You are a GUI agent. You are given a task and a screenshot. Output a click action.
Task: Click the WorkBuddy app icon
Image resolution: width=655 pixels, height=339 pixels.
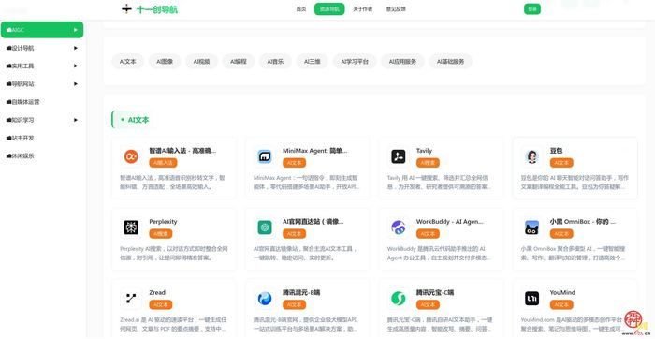(398, 228)
